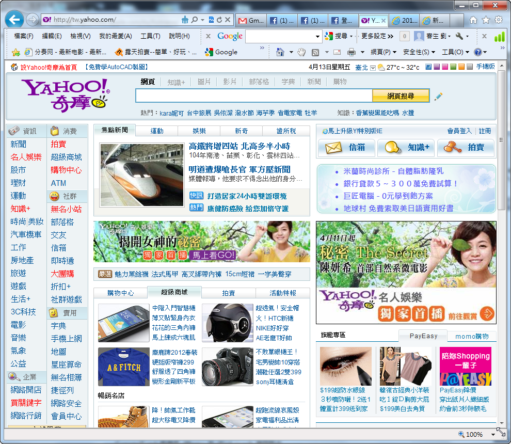Click the compatibility view icon in the address bar
The image size is (511, 444).
[x=212, y=20]
